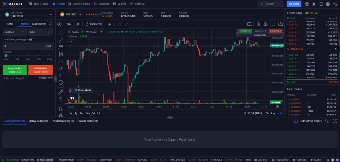The image size is (340, 162).
Task: Click the blue Deposit button
Action: pyautogui.click(x=294, y=4)
